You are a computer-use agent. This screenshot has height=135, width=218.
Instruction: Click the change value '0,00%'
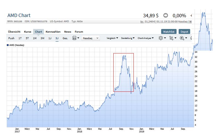179,16
